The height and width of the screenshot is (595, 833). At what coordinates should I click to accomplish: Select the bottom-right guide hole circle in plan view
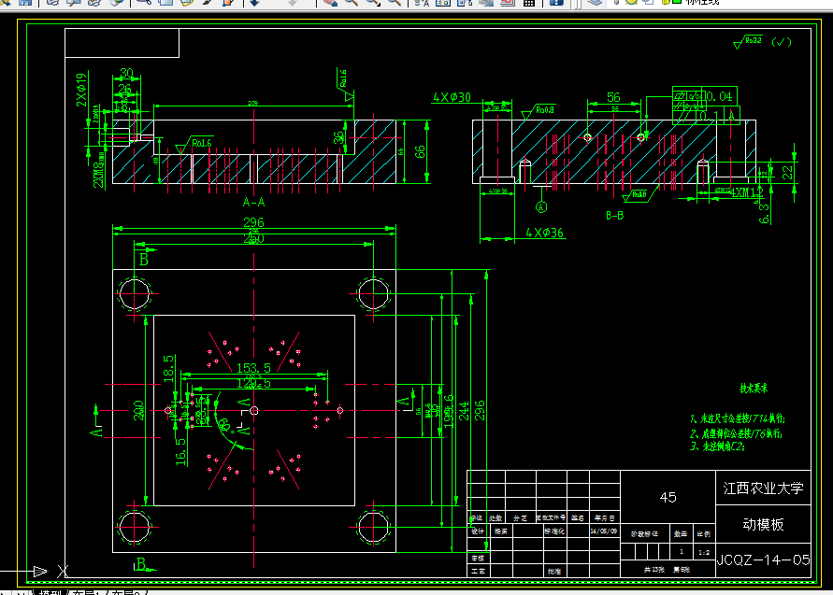tap(373, 527)
